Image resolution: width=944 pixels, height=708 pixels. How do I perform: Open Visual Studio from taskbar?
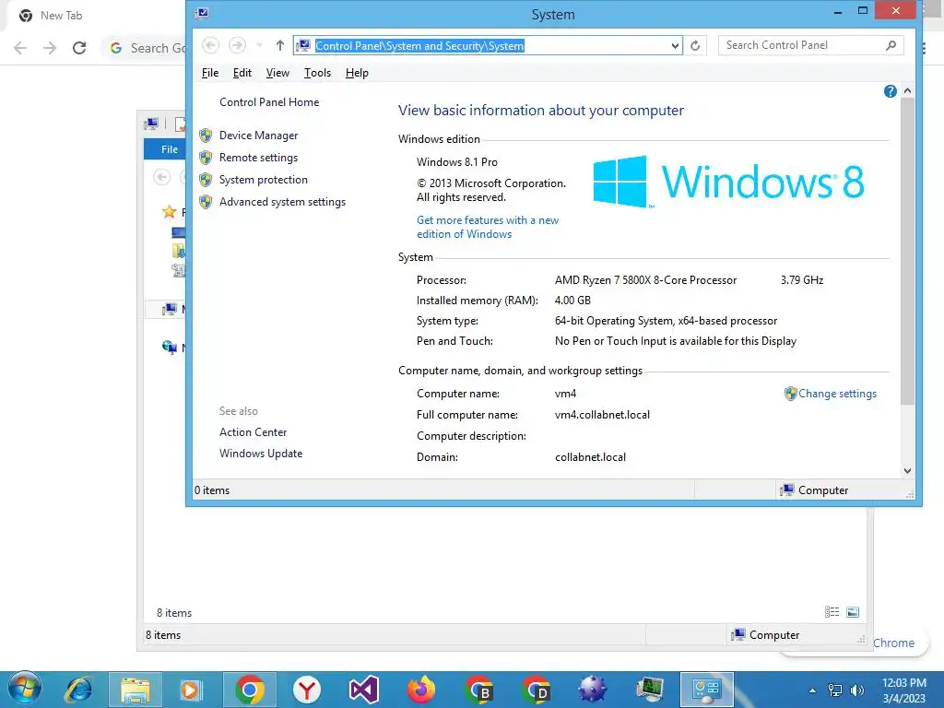pyautogui.click(x=363, y=690)
